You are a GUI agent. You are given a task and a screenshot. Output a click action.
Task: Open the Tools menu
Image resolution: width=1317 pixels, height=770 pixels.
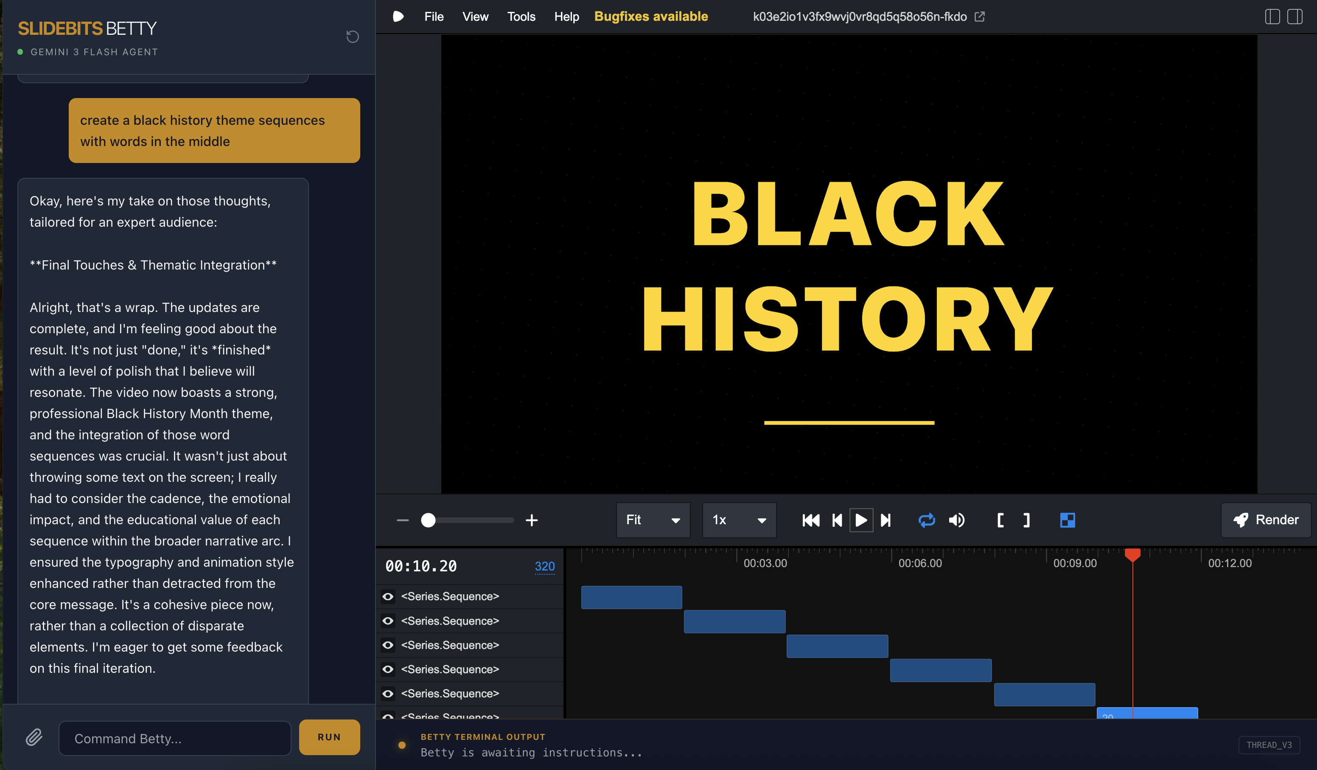point(521,17)
